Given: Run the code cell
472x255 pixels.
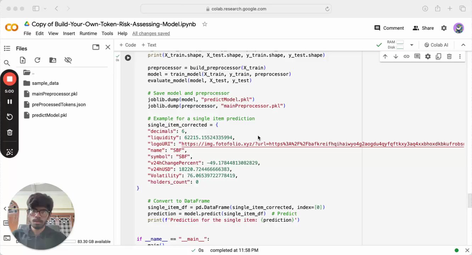Looking at the screenshot, I should click(x=128, y=58).
